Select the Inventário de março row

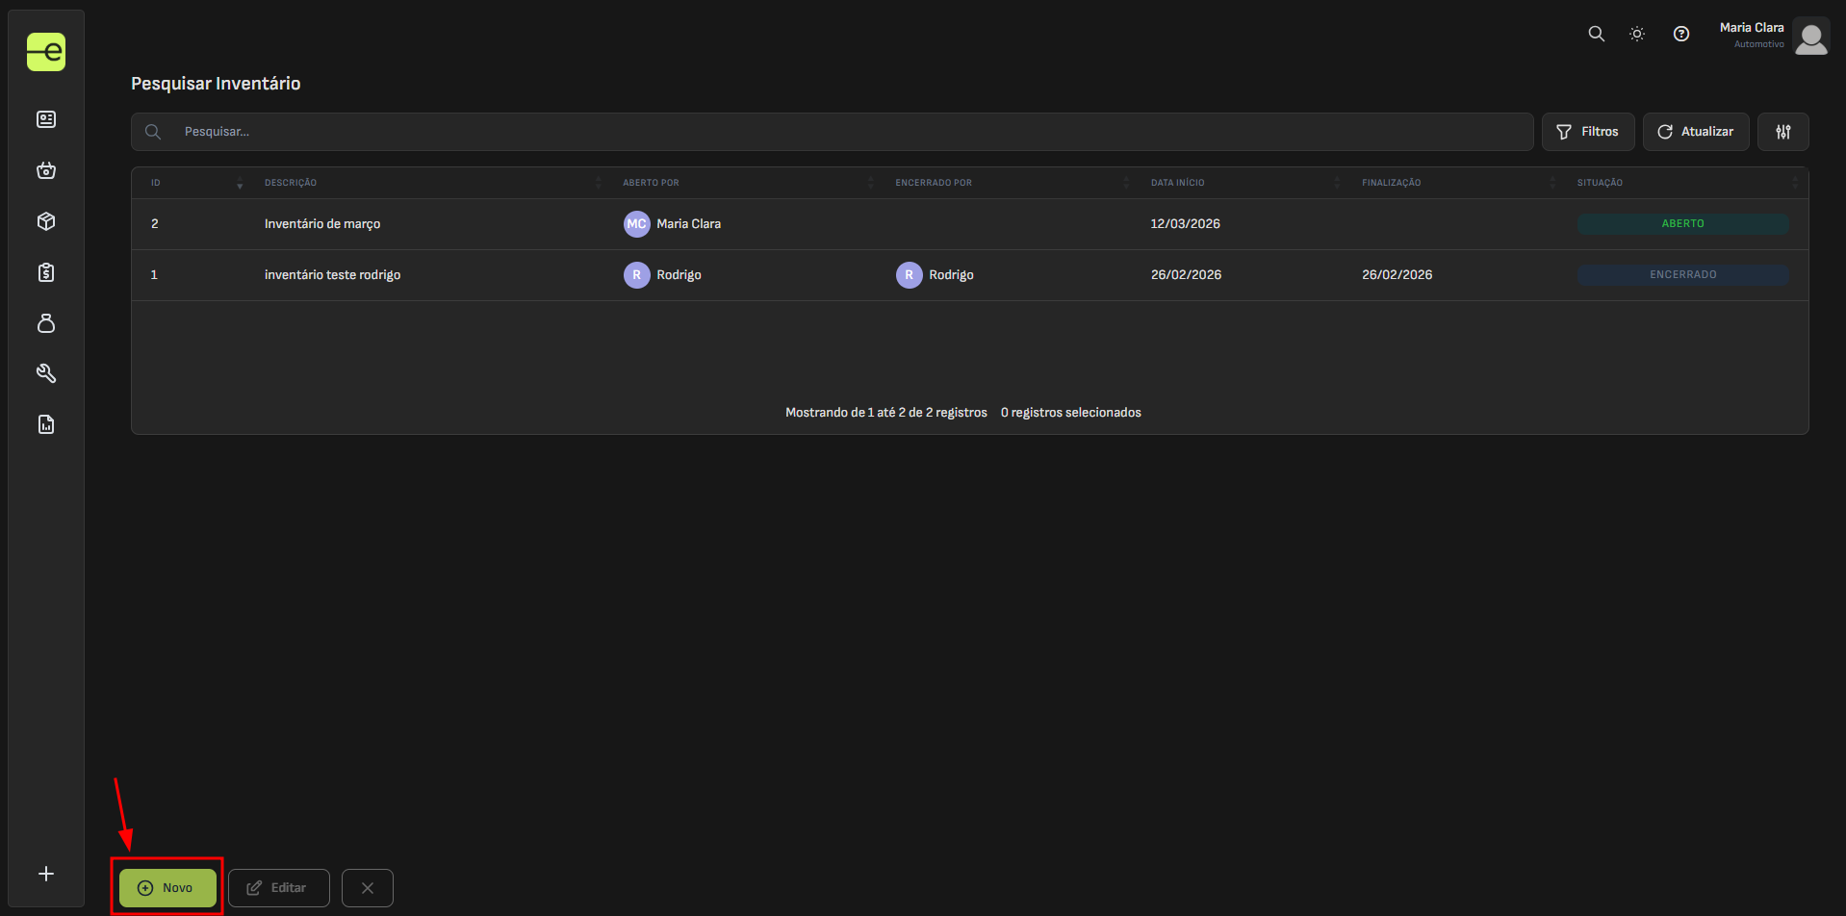322,224
